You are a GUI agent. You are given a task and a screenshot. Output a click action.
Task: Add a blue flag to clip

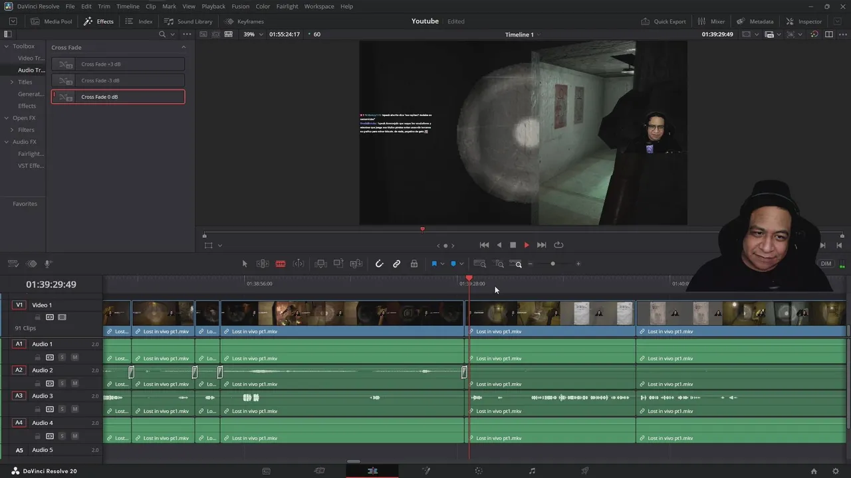434,264
